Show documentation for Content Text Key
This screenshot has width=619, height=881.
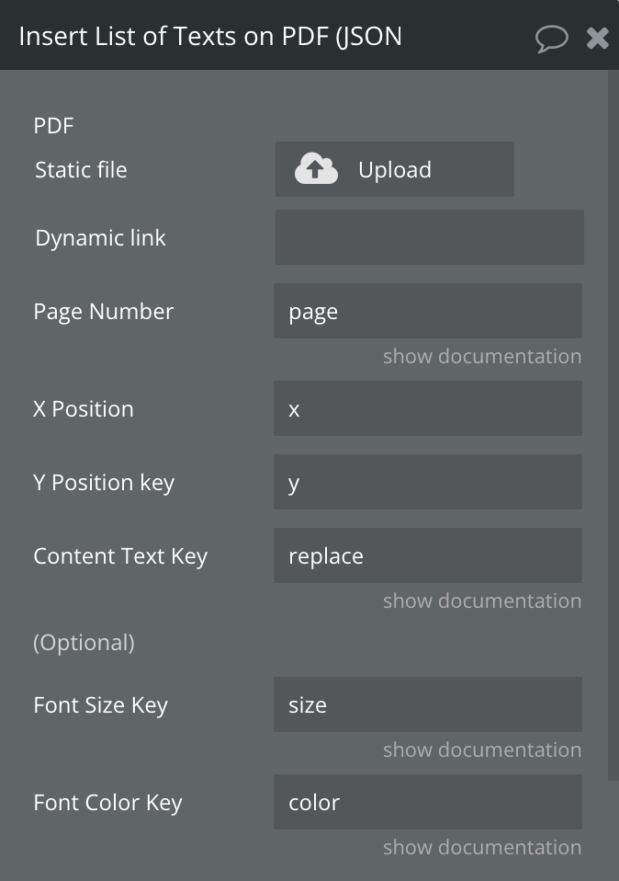481,601
